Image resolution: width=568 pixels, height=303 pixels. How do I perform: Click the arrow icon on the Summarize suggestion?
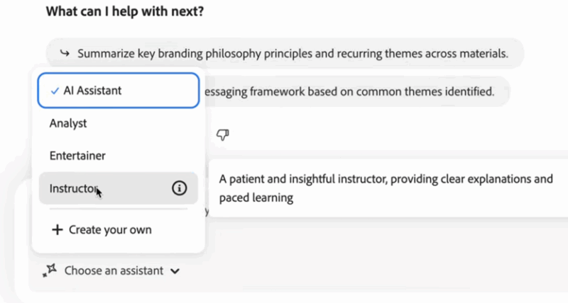click(x=65, y=53)
